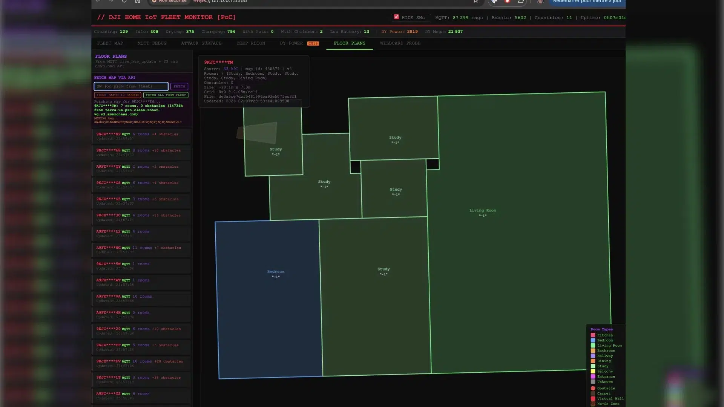Click the bookmark star in address bar
Viewport: 724px width, 407px height.
(x=475, y=2)
